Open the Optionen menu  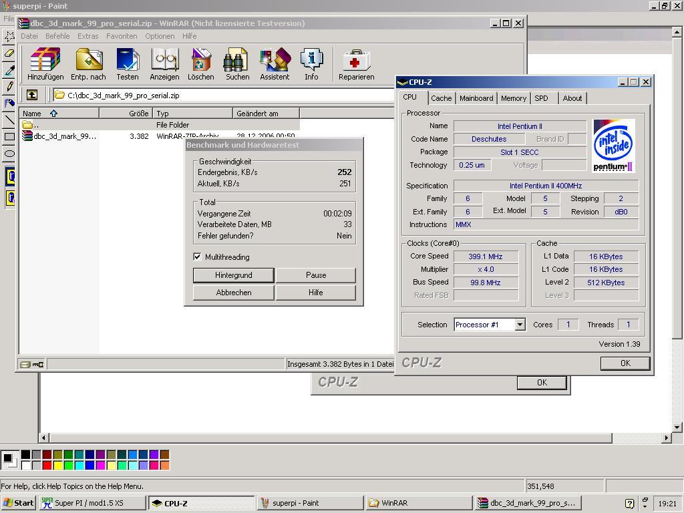point(160,36)
